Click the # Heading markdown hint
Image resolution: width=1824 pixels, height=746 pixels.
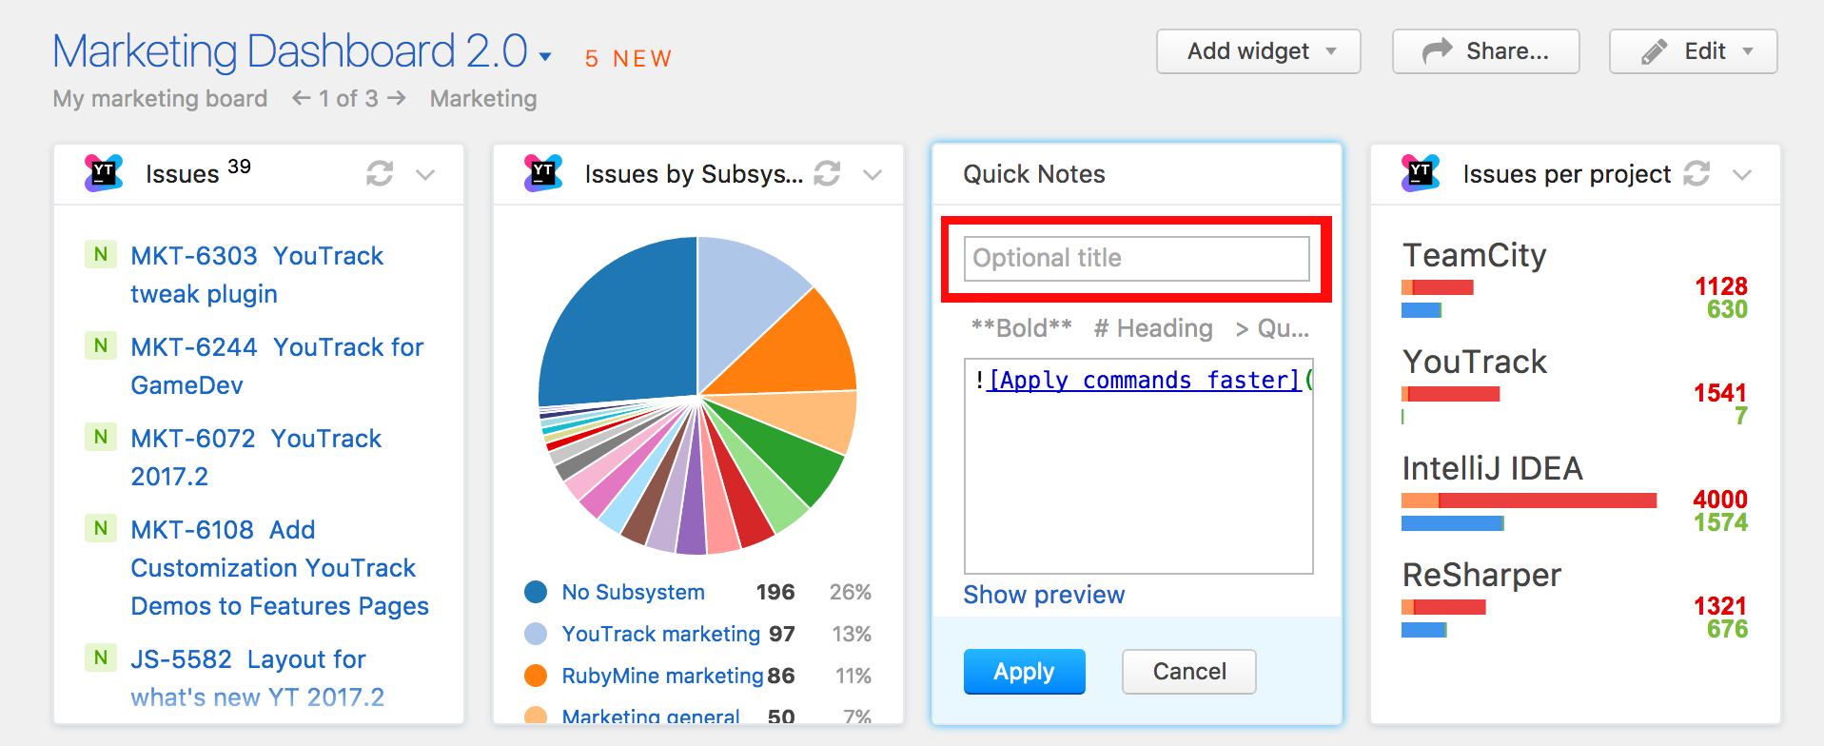[x=1153, y=328]
